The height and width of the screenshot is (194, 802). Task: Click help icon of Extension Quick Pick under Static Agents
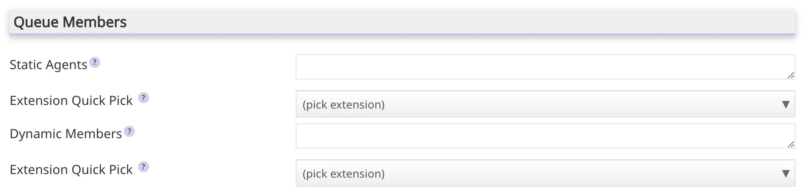pyautogui.click(x=143, y=98)
